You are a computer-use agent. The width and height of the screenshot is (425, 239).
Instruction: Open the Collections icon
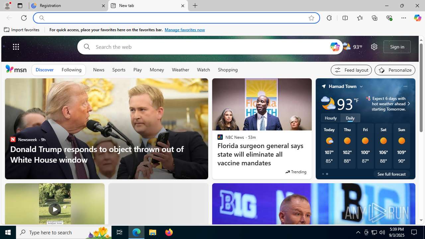point(375,18)
